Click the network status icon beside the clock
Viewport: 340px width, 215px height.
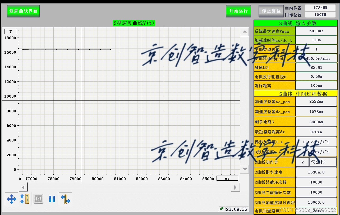pos(222,209)
